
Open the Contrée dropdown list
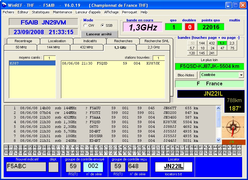tap(241, 75)
